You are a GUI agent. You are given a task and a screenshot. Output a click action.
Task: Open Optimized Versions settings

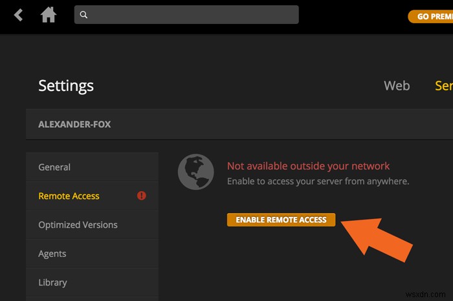point(78,225)
